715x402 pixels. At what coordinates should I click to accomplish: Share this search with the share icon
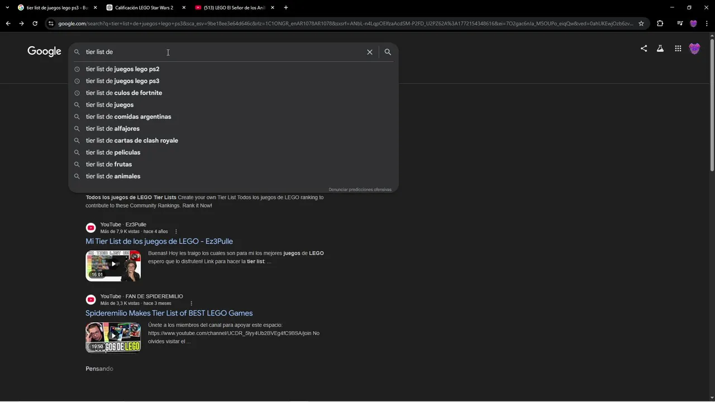643,49
